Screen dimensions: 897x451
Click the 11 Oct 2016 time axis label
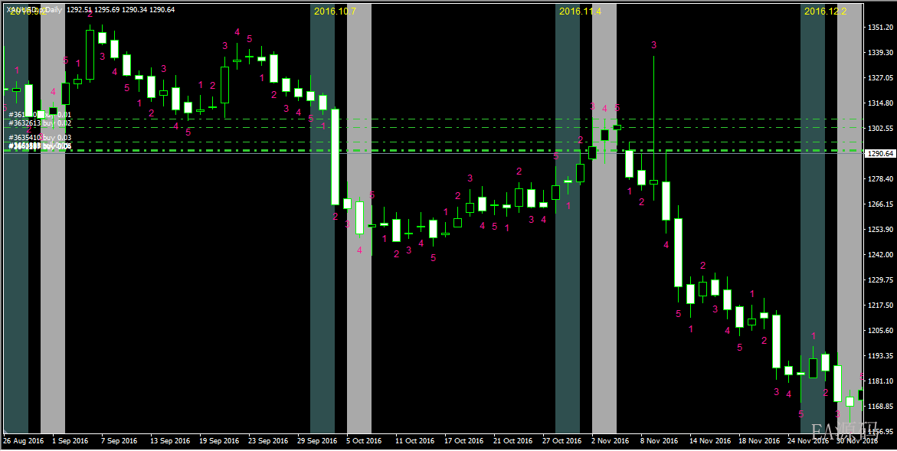coord(414,441)
